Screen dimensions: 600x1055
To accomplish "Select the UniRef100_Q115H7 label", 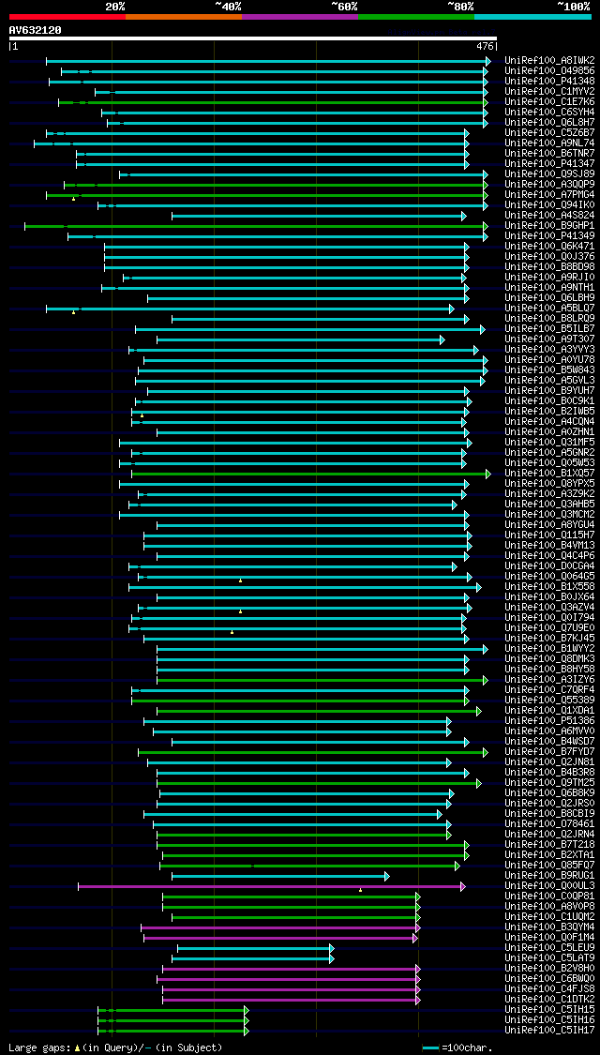I will (x=549, y=535).
